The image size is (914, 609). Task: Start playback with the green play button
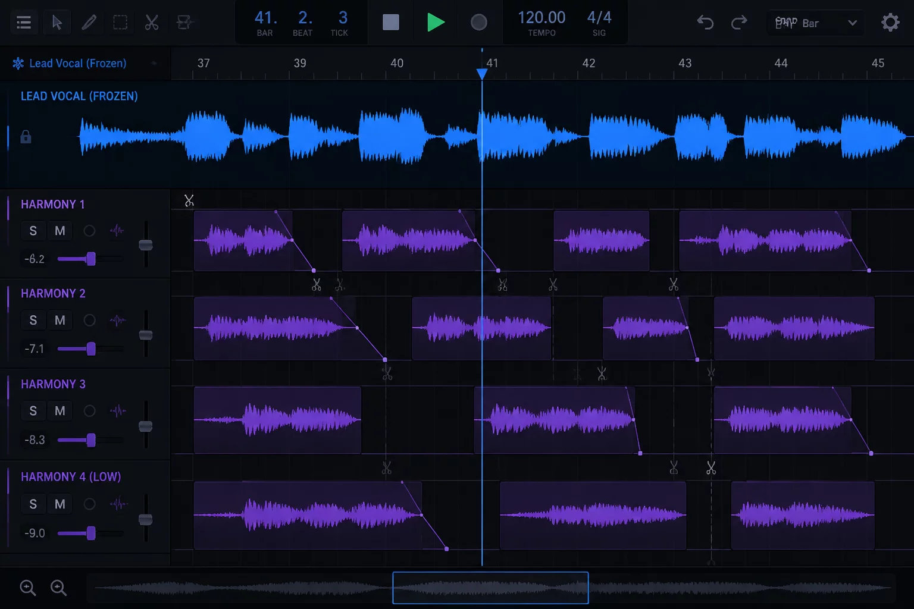(x=436, y=23)
